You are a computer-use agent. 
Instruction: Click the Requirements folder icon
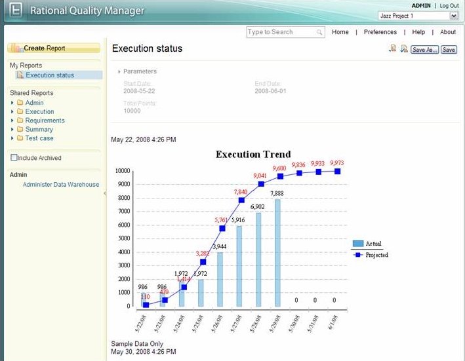(x=20, y=121)
